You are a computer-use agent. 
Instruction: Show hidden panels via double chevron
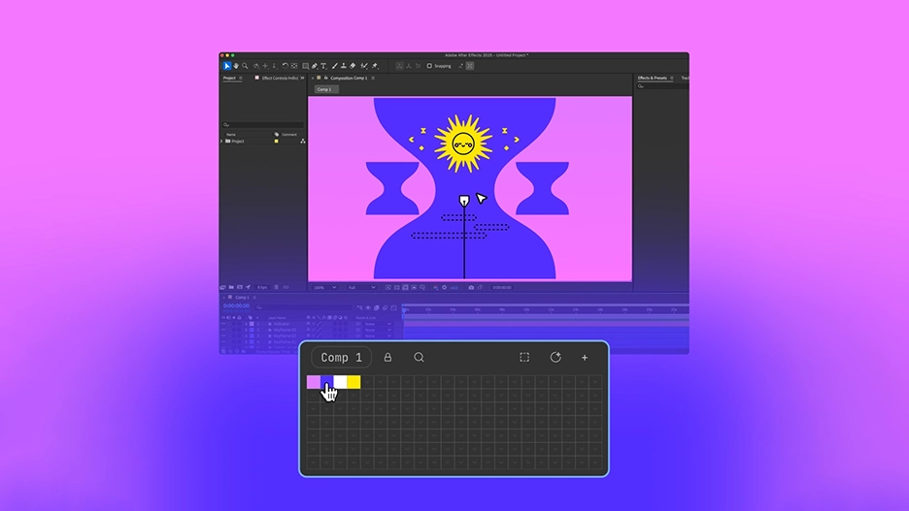[x=302, y=79]
